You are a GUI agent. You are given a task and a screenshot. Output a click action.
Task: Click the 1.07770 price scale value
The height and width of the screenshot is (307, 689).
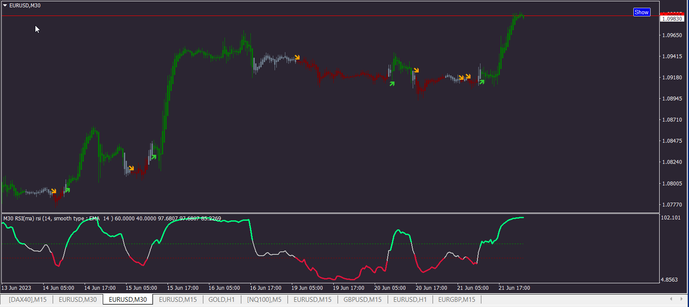(672, 205)
